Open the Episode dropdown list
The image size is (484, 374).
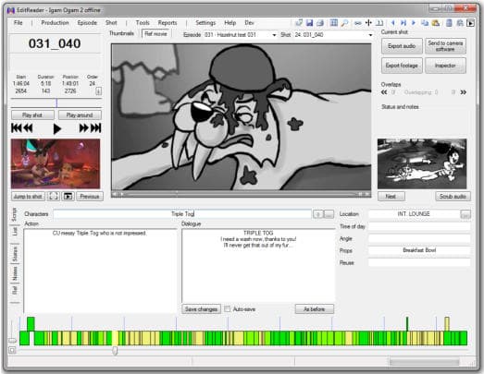274,35
